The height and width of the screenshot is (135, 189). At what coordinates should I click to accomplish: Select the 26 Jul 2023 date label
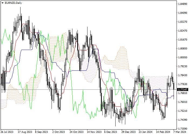pyautogui.click(x=7, y=132)
